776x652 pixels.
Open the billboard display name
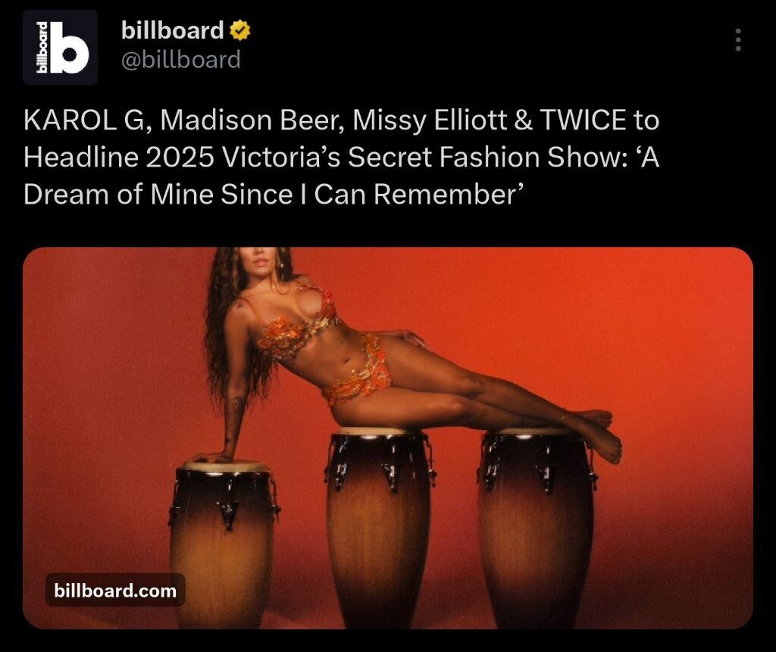click(172, 31)
